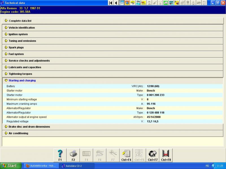Viewport: 226px width, 169px height.
Task: Collapse the Starting and charging section
Action: (113, 81)
